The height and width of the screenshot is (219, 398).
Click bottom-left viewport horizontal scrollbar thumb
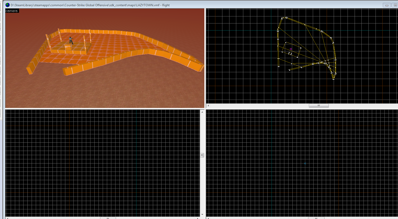(108, 218)
